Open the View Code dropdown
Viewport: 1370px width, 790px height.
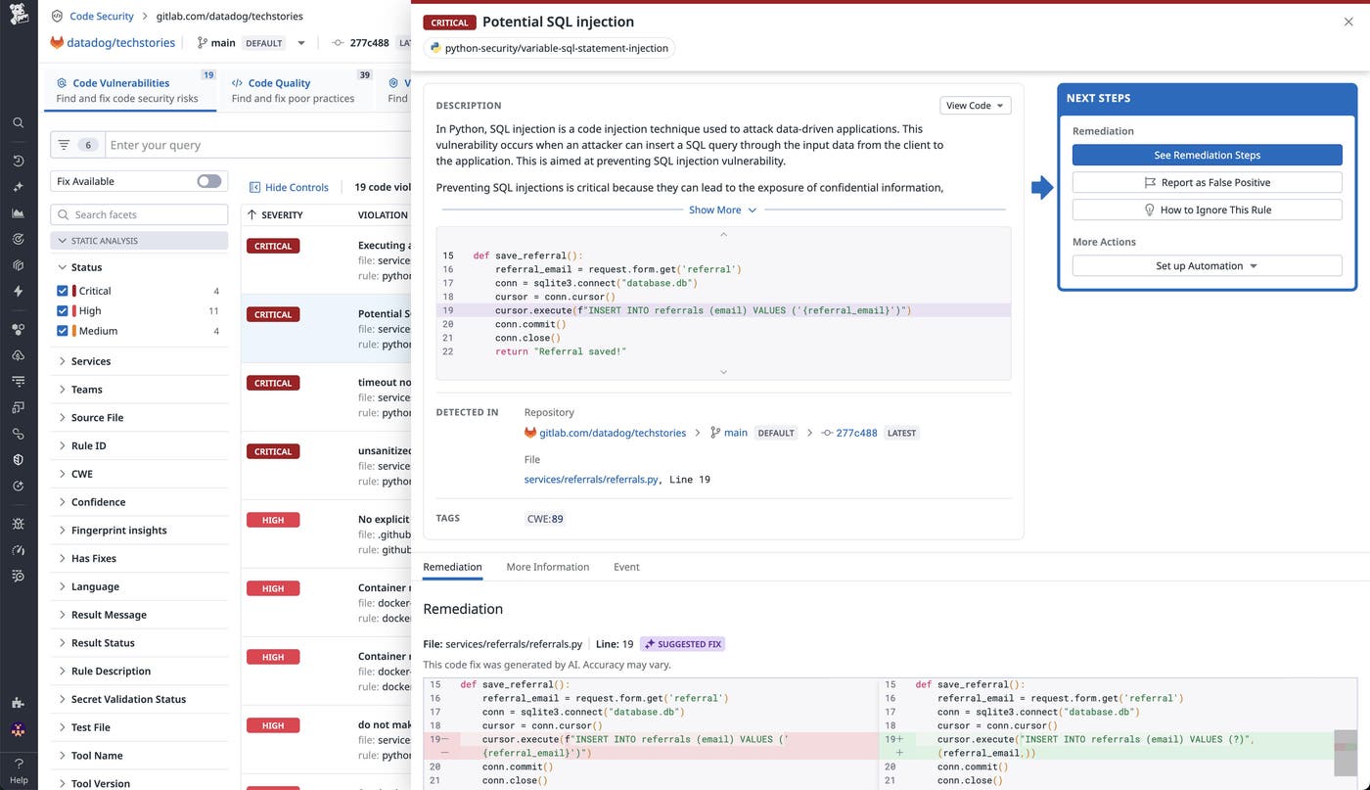(x=975, y=105)
